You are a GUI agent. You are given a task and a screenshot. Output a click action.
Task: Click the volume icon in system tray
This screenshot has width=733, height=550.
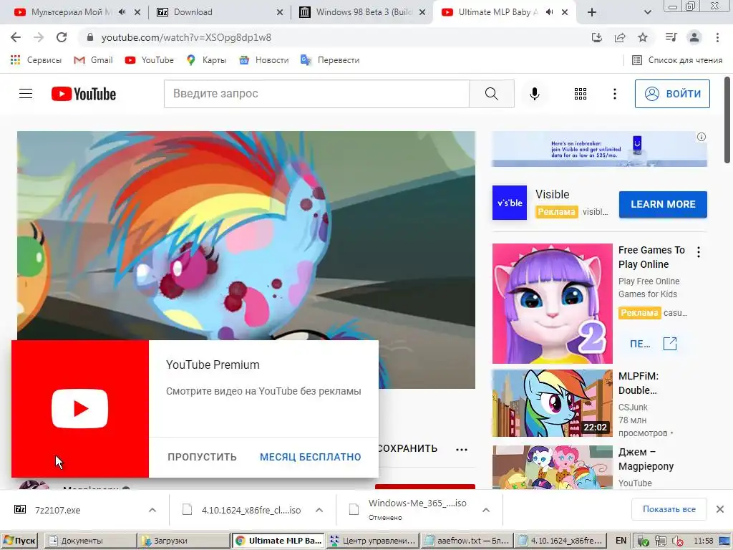(x=676, y=541)
